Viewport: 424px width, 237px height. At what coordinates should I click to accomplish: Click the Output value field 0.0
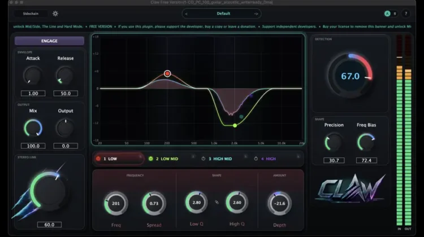click(x=66, y=146)
